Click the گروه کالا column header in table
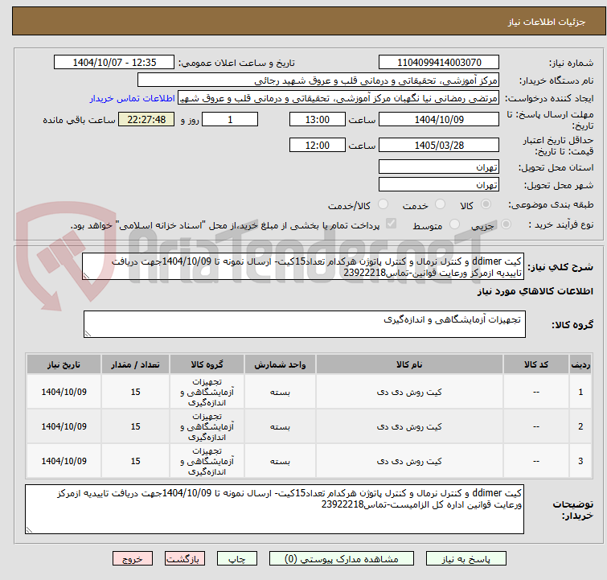607x580 pixels. (207, 364)
